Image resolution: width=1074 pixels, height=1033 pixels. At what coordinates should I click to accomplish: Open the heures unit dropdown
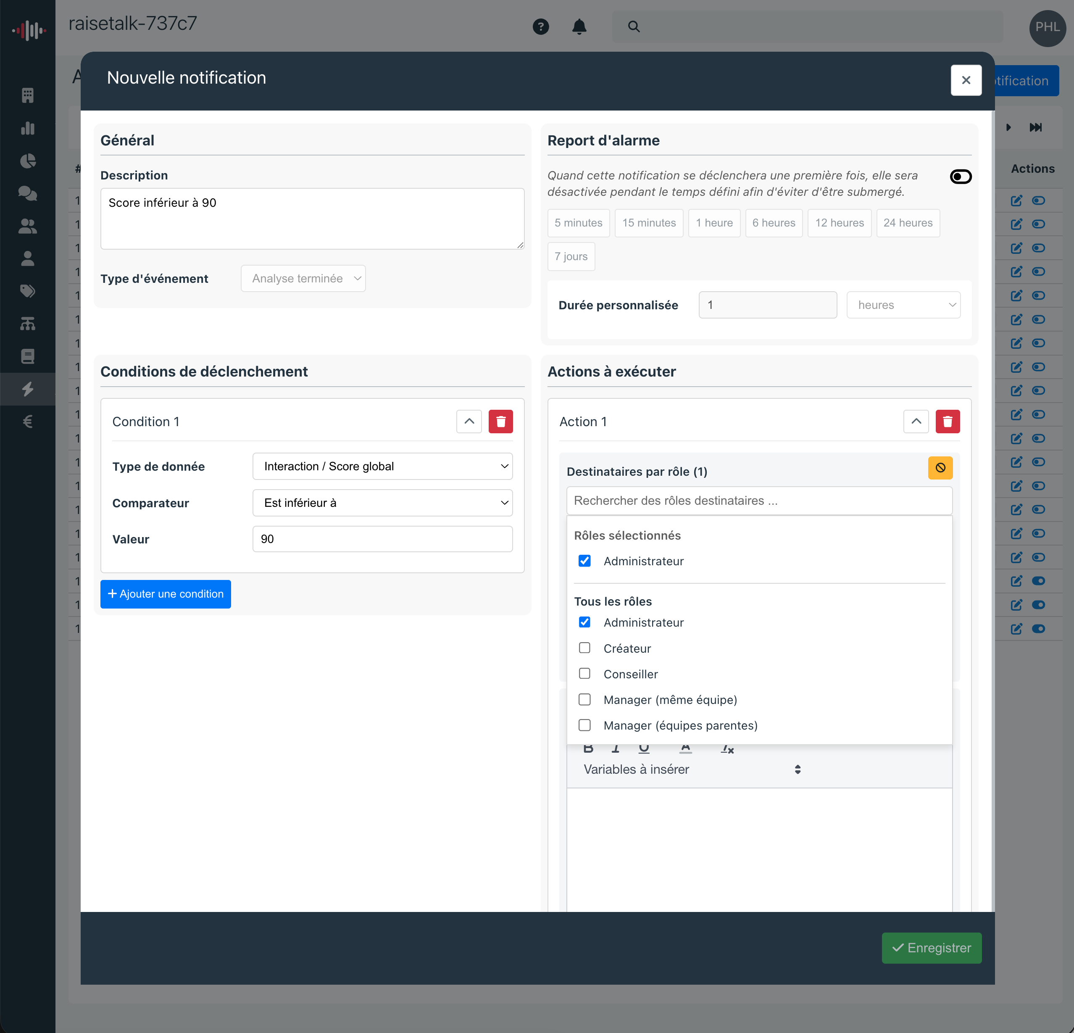903,305
